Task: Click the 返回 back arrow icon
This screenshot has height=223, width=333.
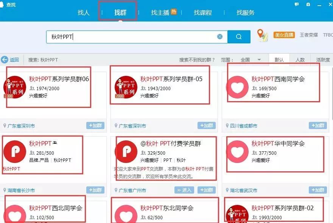Action: [4, 60]
